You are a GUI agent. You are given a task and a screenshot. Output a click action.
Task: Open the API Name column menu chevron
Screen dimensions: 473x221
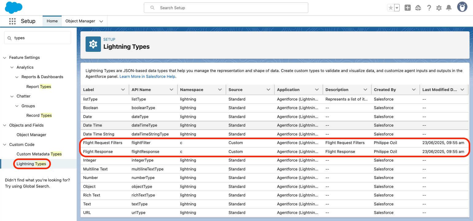171,90
